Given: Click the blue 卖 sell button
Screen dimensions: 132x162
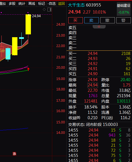Looking at the screenshot, I should tap(92, 20).
